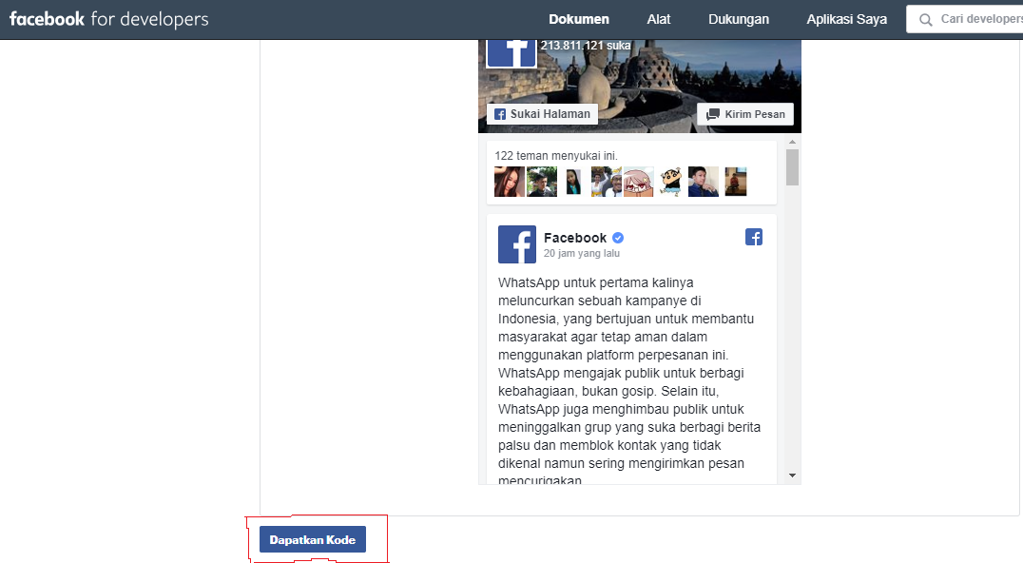Click the Shin-chan cartoon friend avatar
The image size is (1023, 563).
[x=670, y=182]
